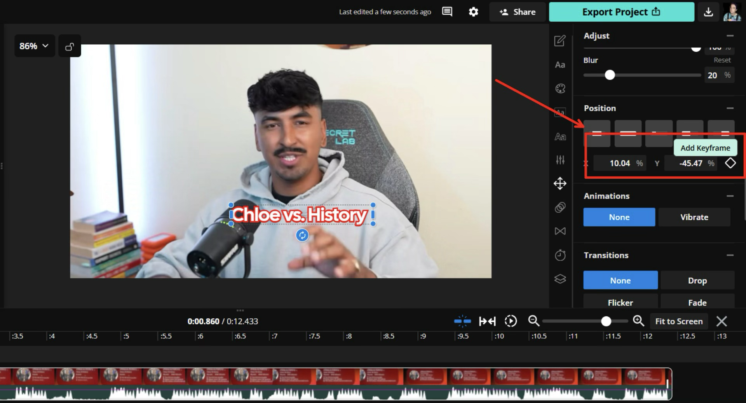
Task: Click the circular play preview icon
Action: [511, 321]
